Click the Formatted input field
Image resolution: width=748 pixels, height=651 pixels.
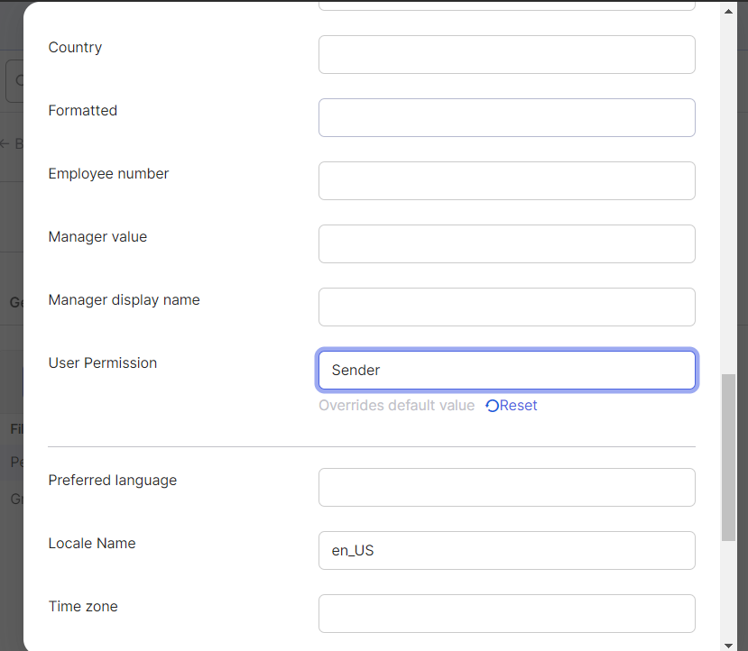506,118
